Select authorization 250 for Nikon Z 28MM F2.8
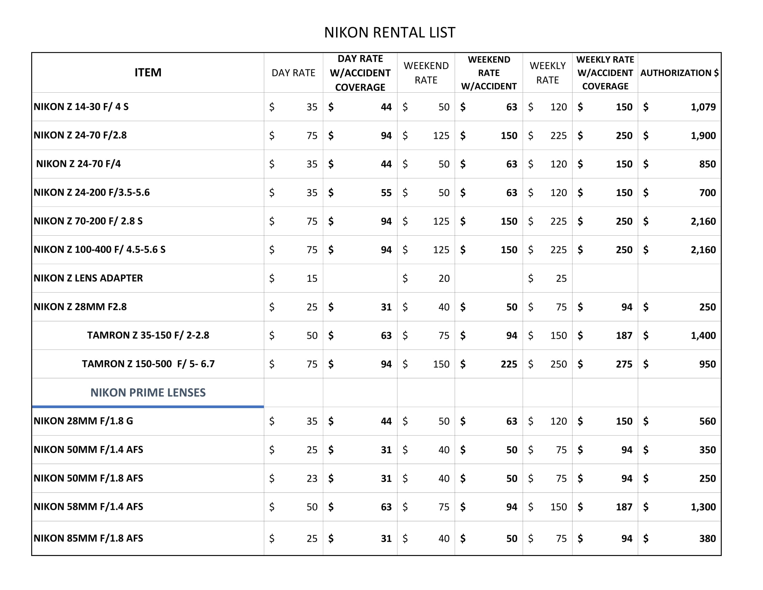Screen dimensions: 763x590 (708, 307)
